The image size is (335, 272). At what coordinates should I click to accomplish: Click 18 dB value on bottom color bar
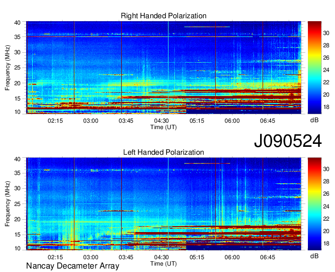pyautogui.click(x=326, y=243)
